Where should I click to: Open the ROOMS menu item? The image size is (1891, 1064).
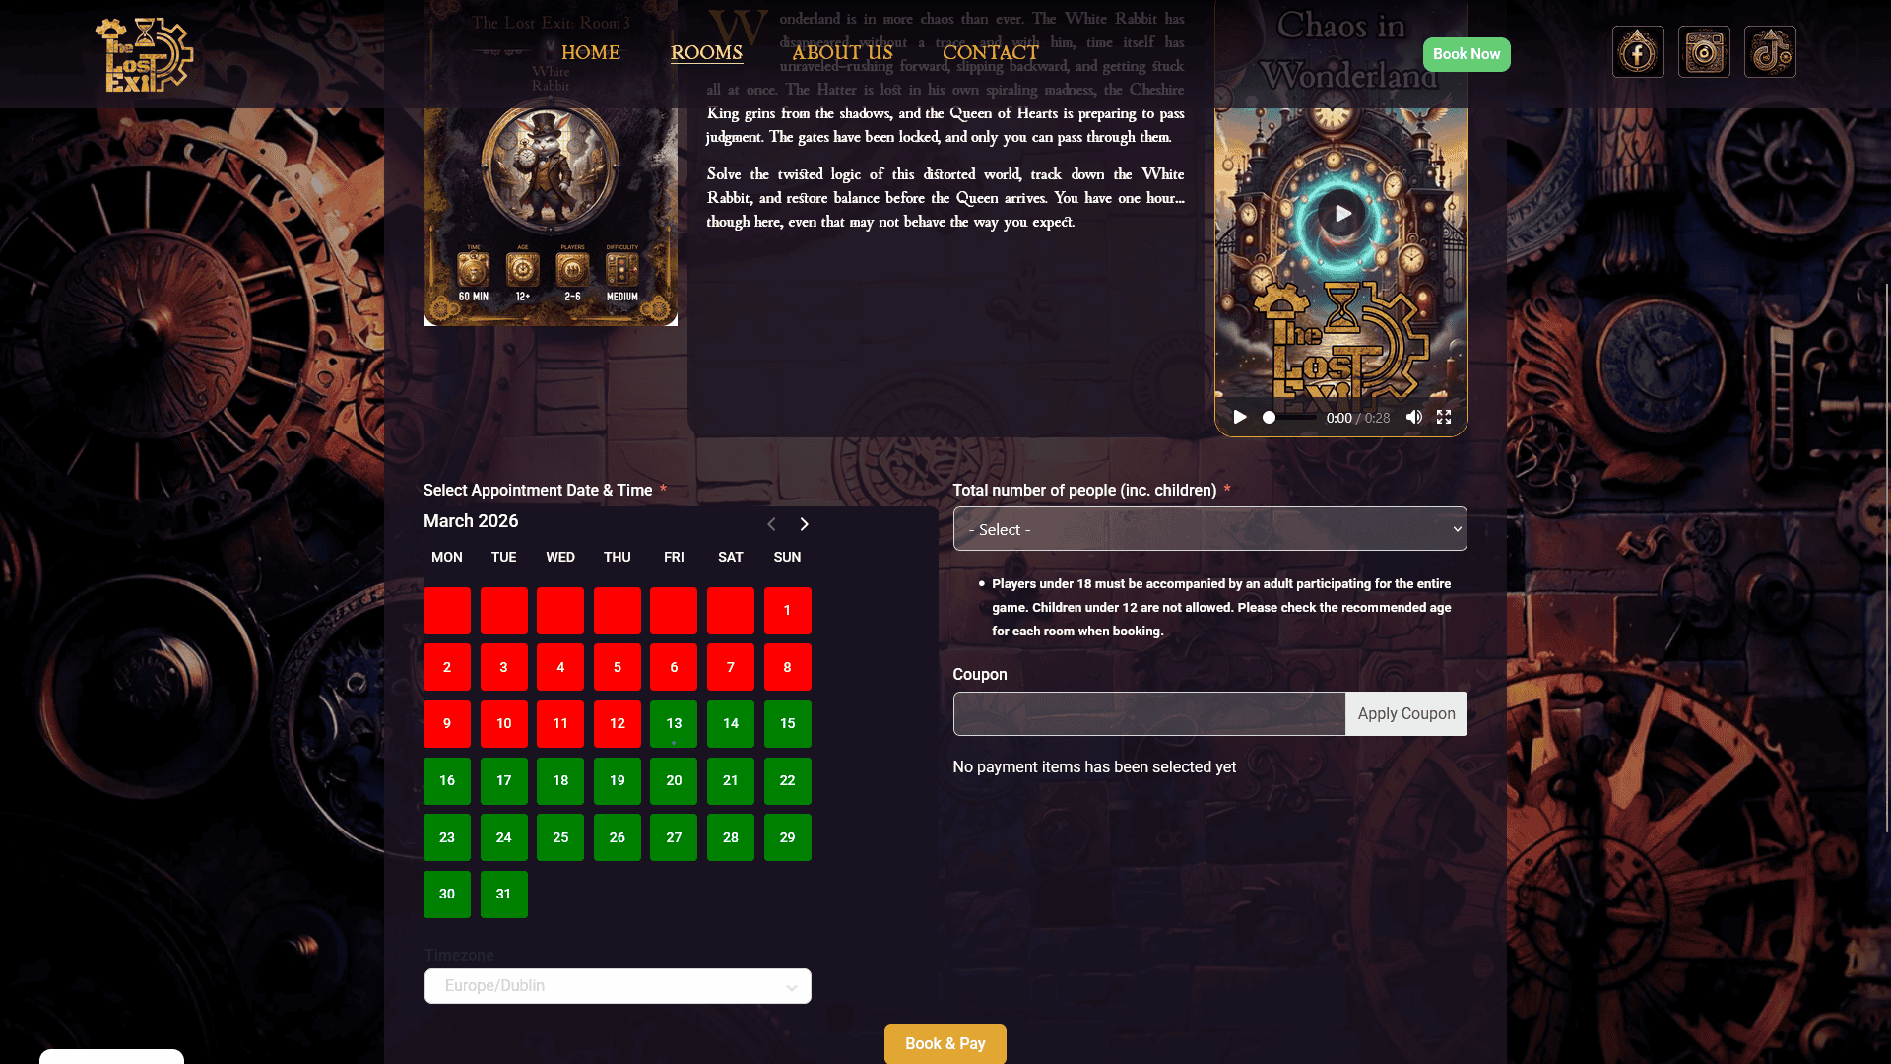[706, 53]
